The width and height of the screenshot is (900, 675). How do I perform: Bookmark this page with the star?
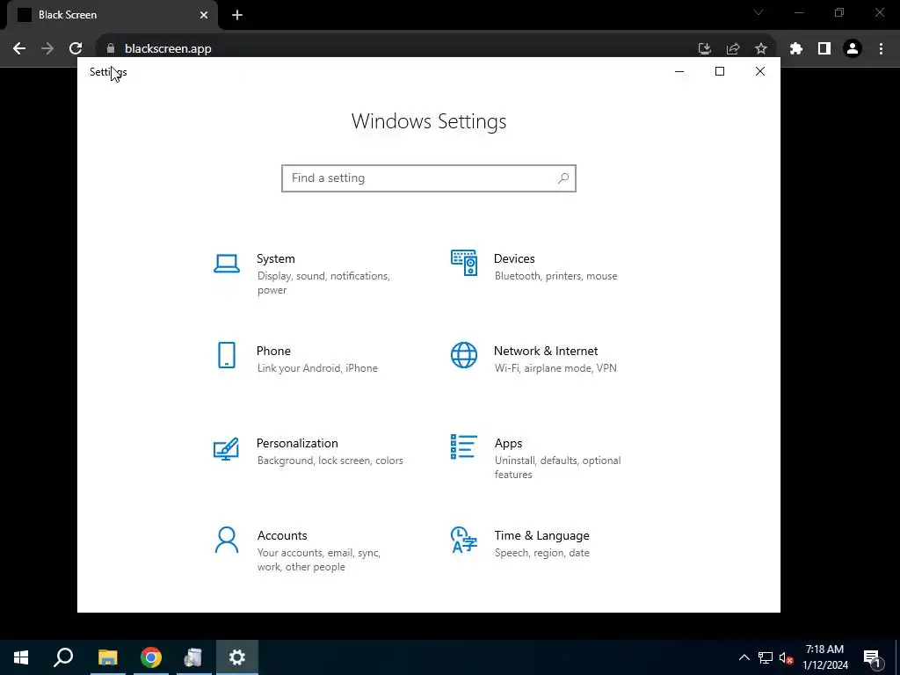pos(761,49)
